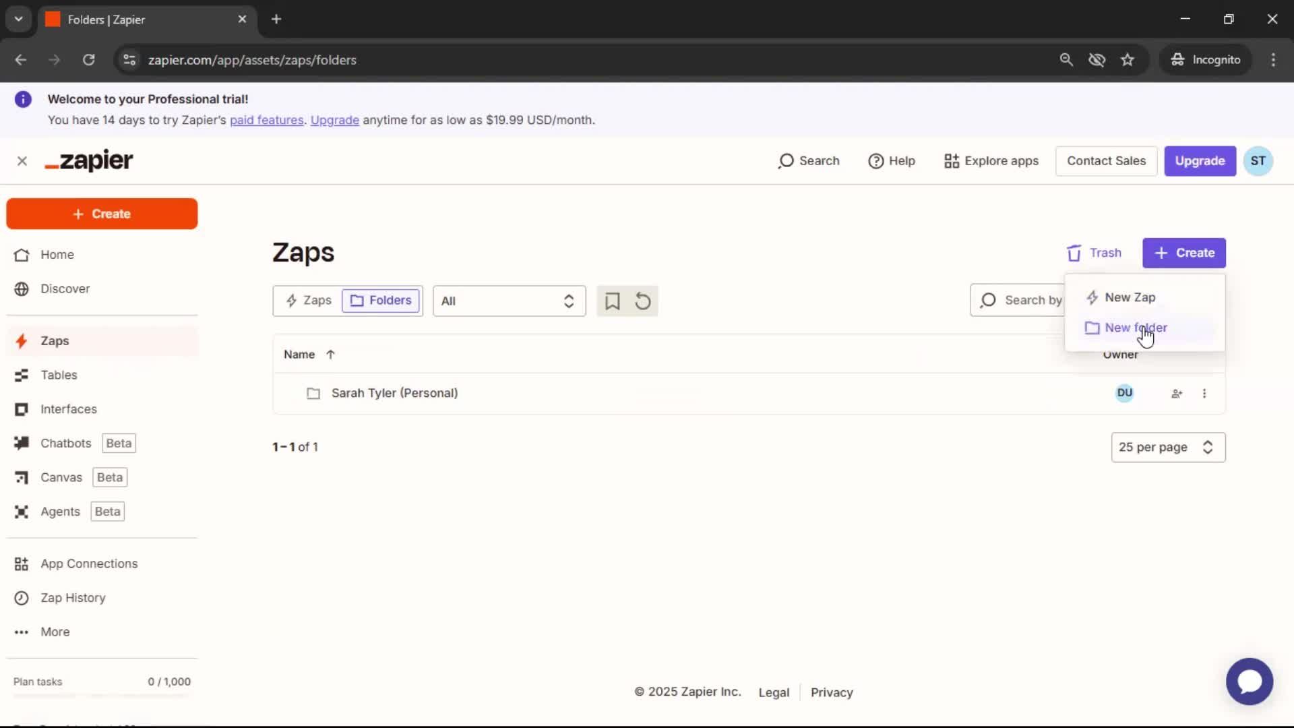View site information icon in address bar
The image size is (1294, 728).
(129, 60)
